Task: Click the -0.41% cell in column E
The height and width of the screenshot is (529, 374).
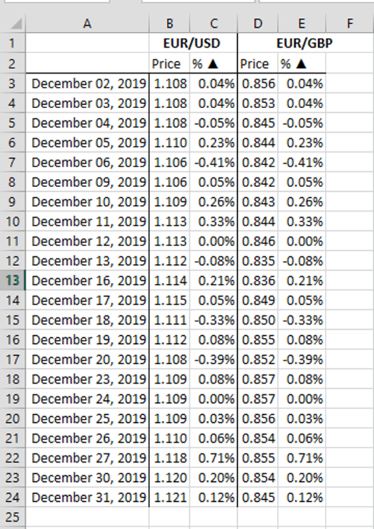Action: 302,162
